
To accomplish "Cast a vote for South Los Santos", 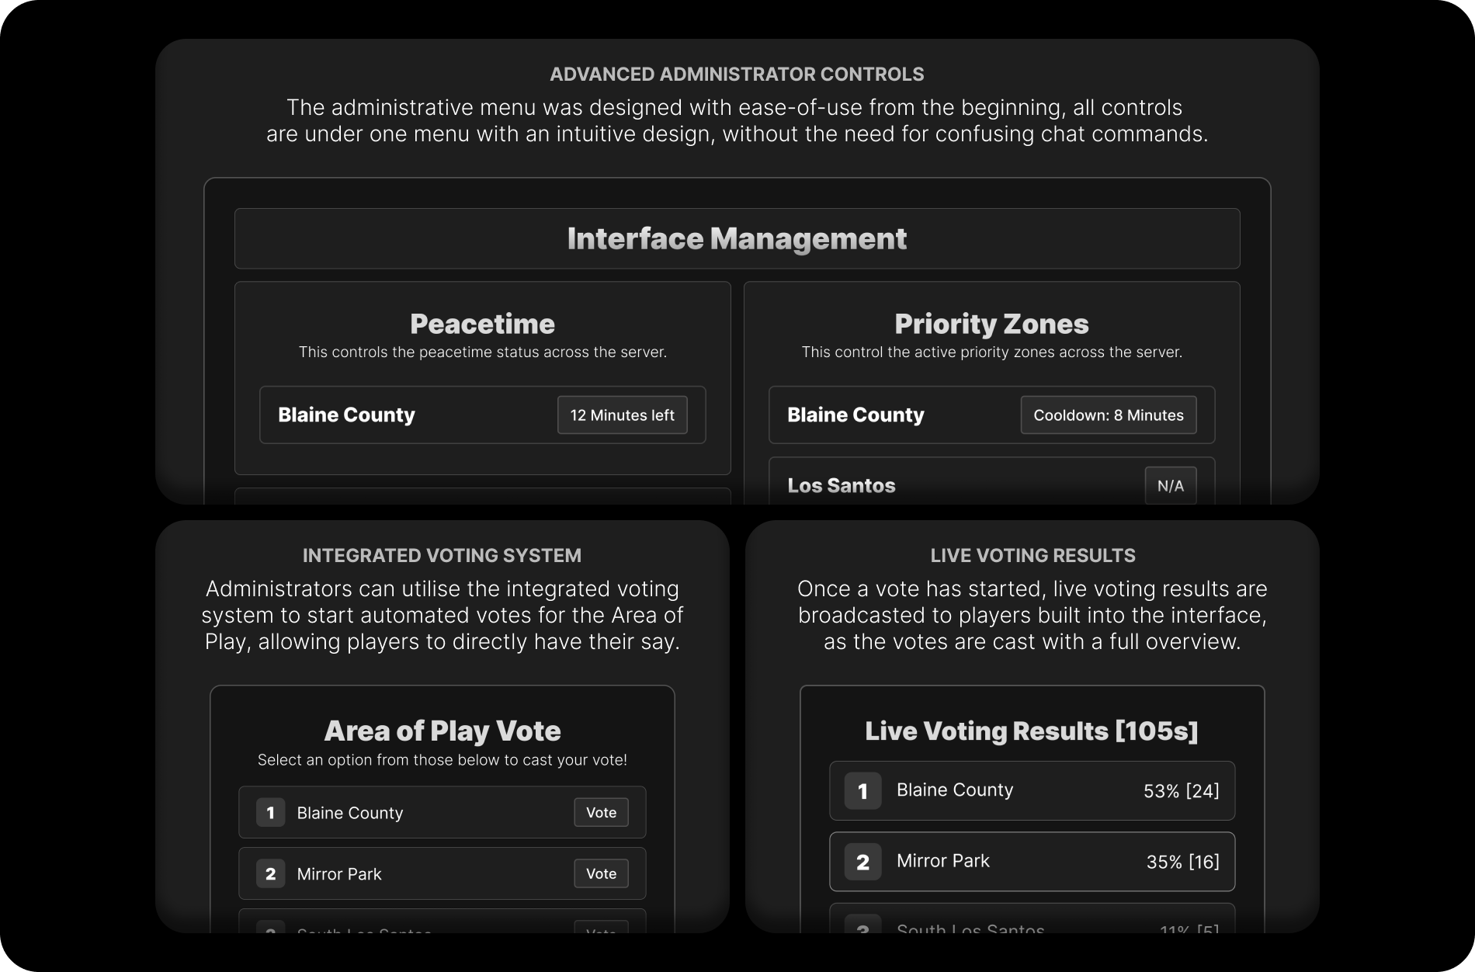I will click(x=600, y=932).
